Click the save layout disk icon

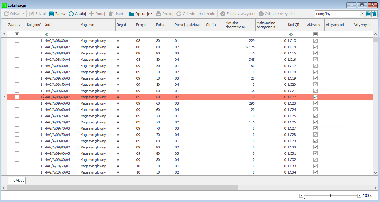(368, 14)
